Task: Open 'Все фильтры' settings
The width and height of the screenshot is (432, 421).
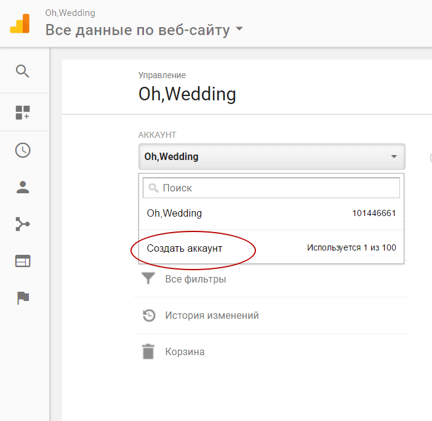Action: point(195,279)
